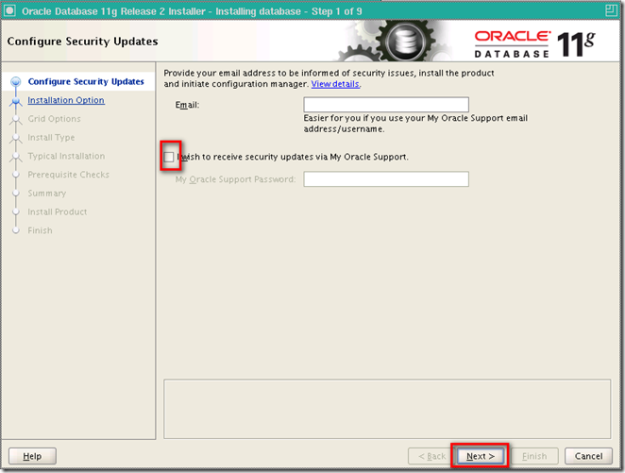
Task: Click the Finish step in sidebar
Action: coord(40,230)
